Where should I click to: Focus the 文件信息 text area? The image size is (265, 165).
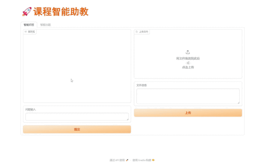(x=188, y=96)
